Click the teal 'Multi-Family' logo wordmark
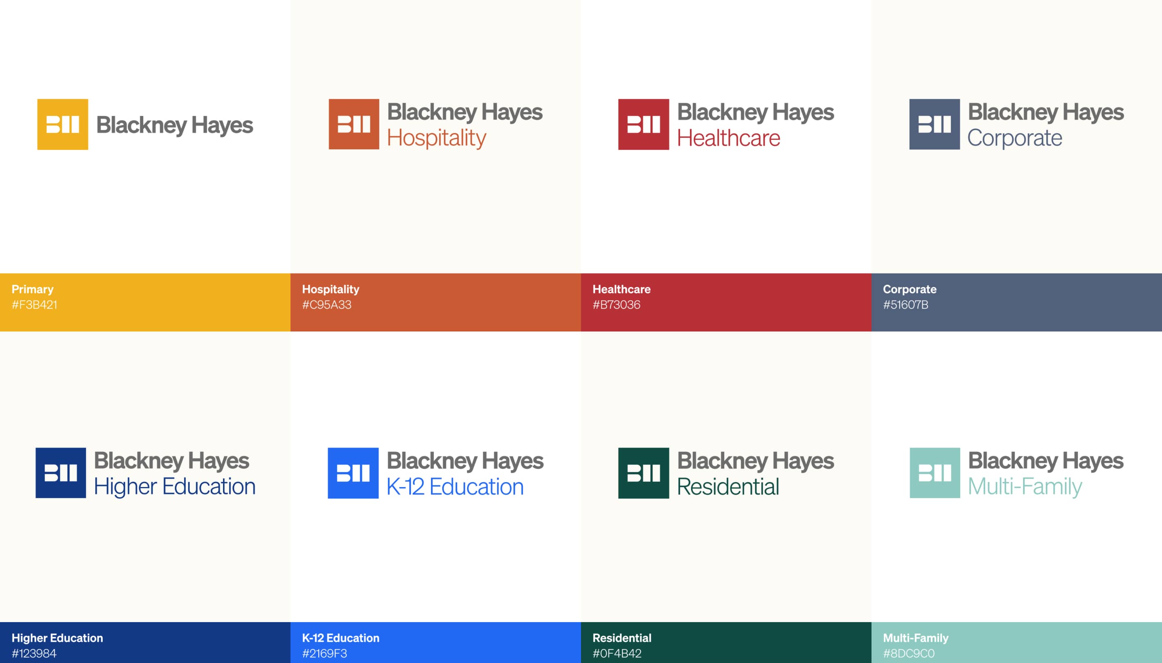The height and width of the screenshot is (663, 1162). pos(1025,487)
